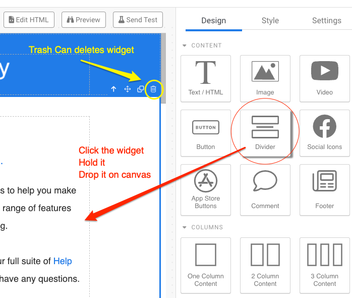Click the Send Test button
Image resolution: width=352 pixels, height=298 pixels.
pyautogui.click(x=138, y=20)
